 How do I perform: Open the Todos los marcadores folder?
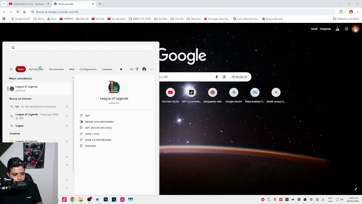coord(346,19)
